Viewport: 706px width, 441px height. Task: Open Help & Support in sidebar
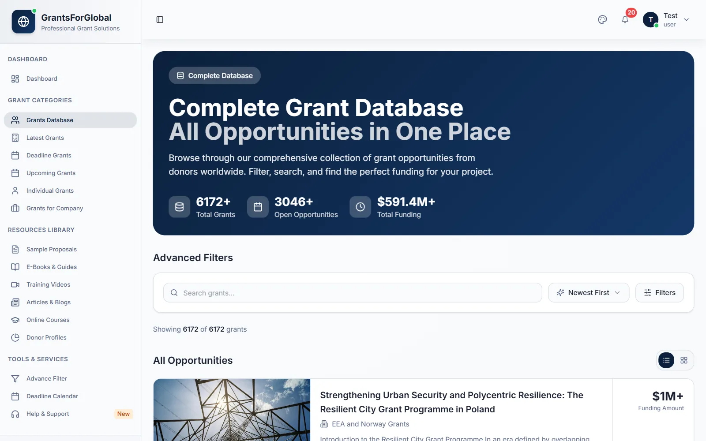tap(70, 414)
